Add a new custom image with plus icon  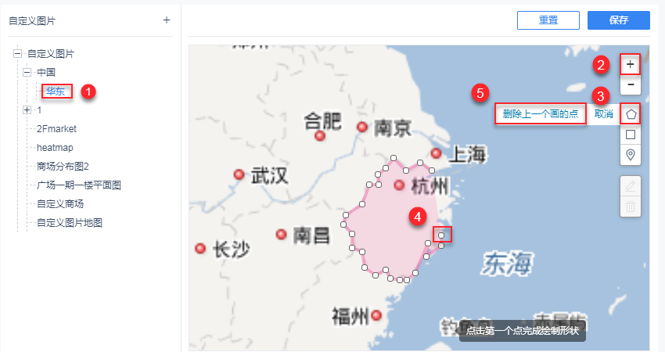click(x=166, y=20)
